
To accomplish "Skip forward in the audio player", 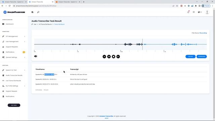I will coord(118,56).
